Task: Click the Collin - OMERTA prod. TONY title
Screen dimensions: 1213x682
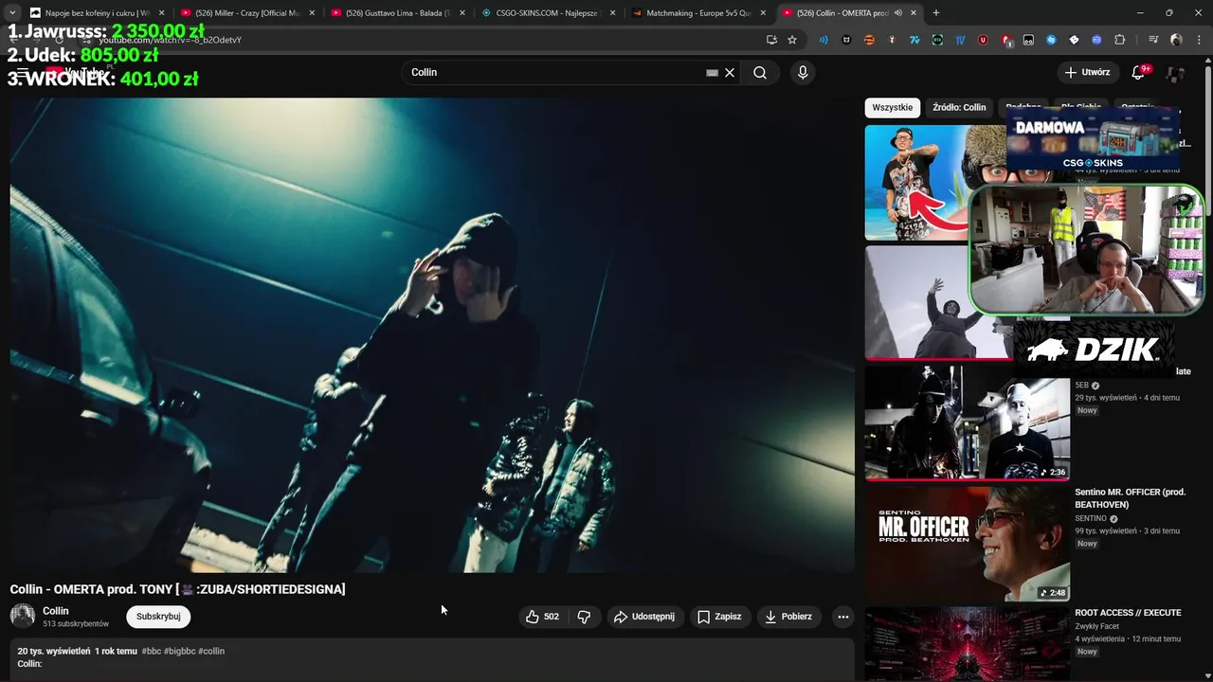Action: [177, 589]
